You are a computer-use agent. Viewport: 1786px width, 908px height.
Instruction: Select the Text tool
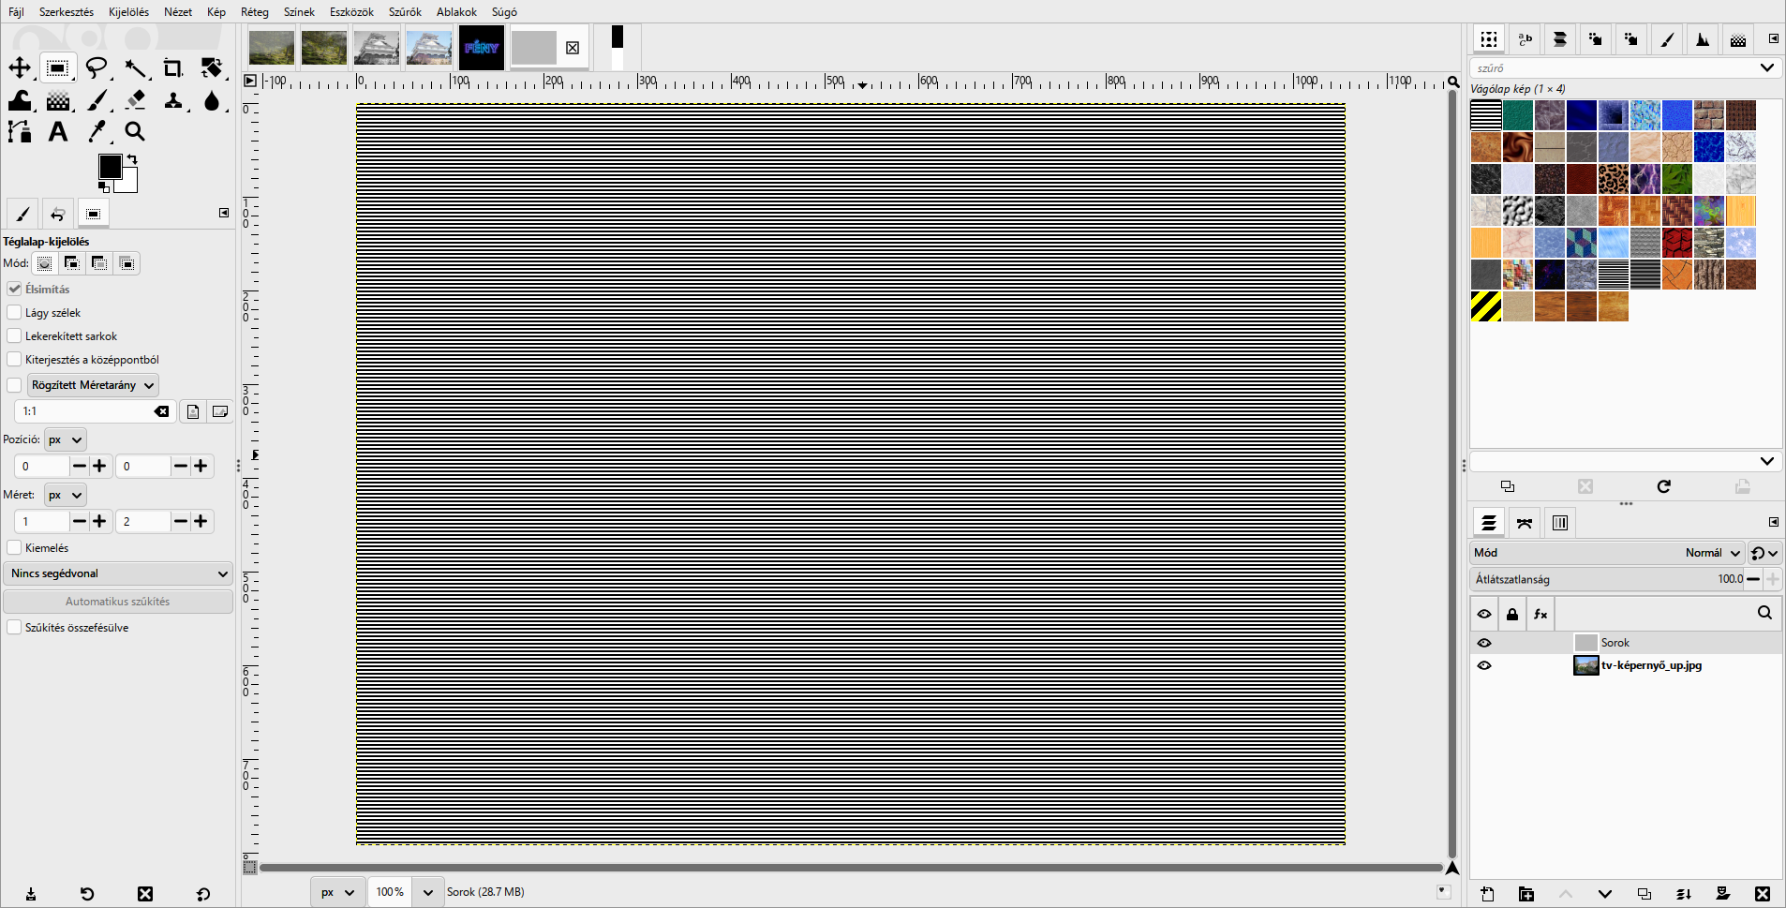coord(58,132)
